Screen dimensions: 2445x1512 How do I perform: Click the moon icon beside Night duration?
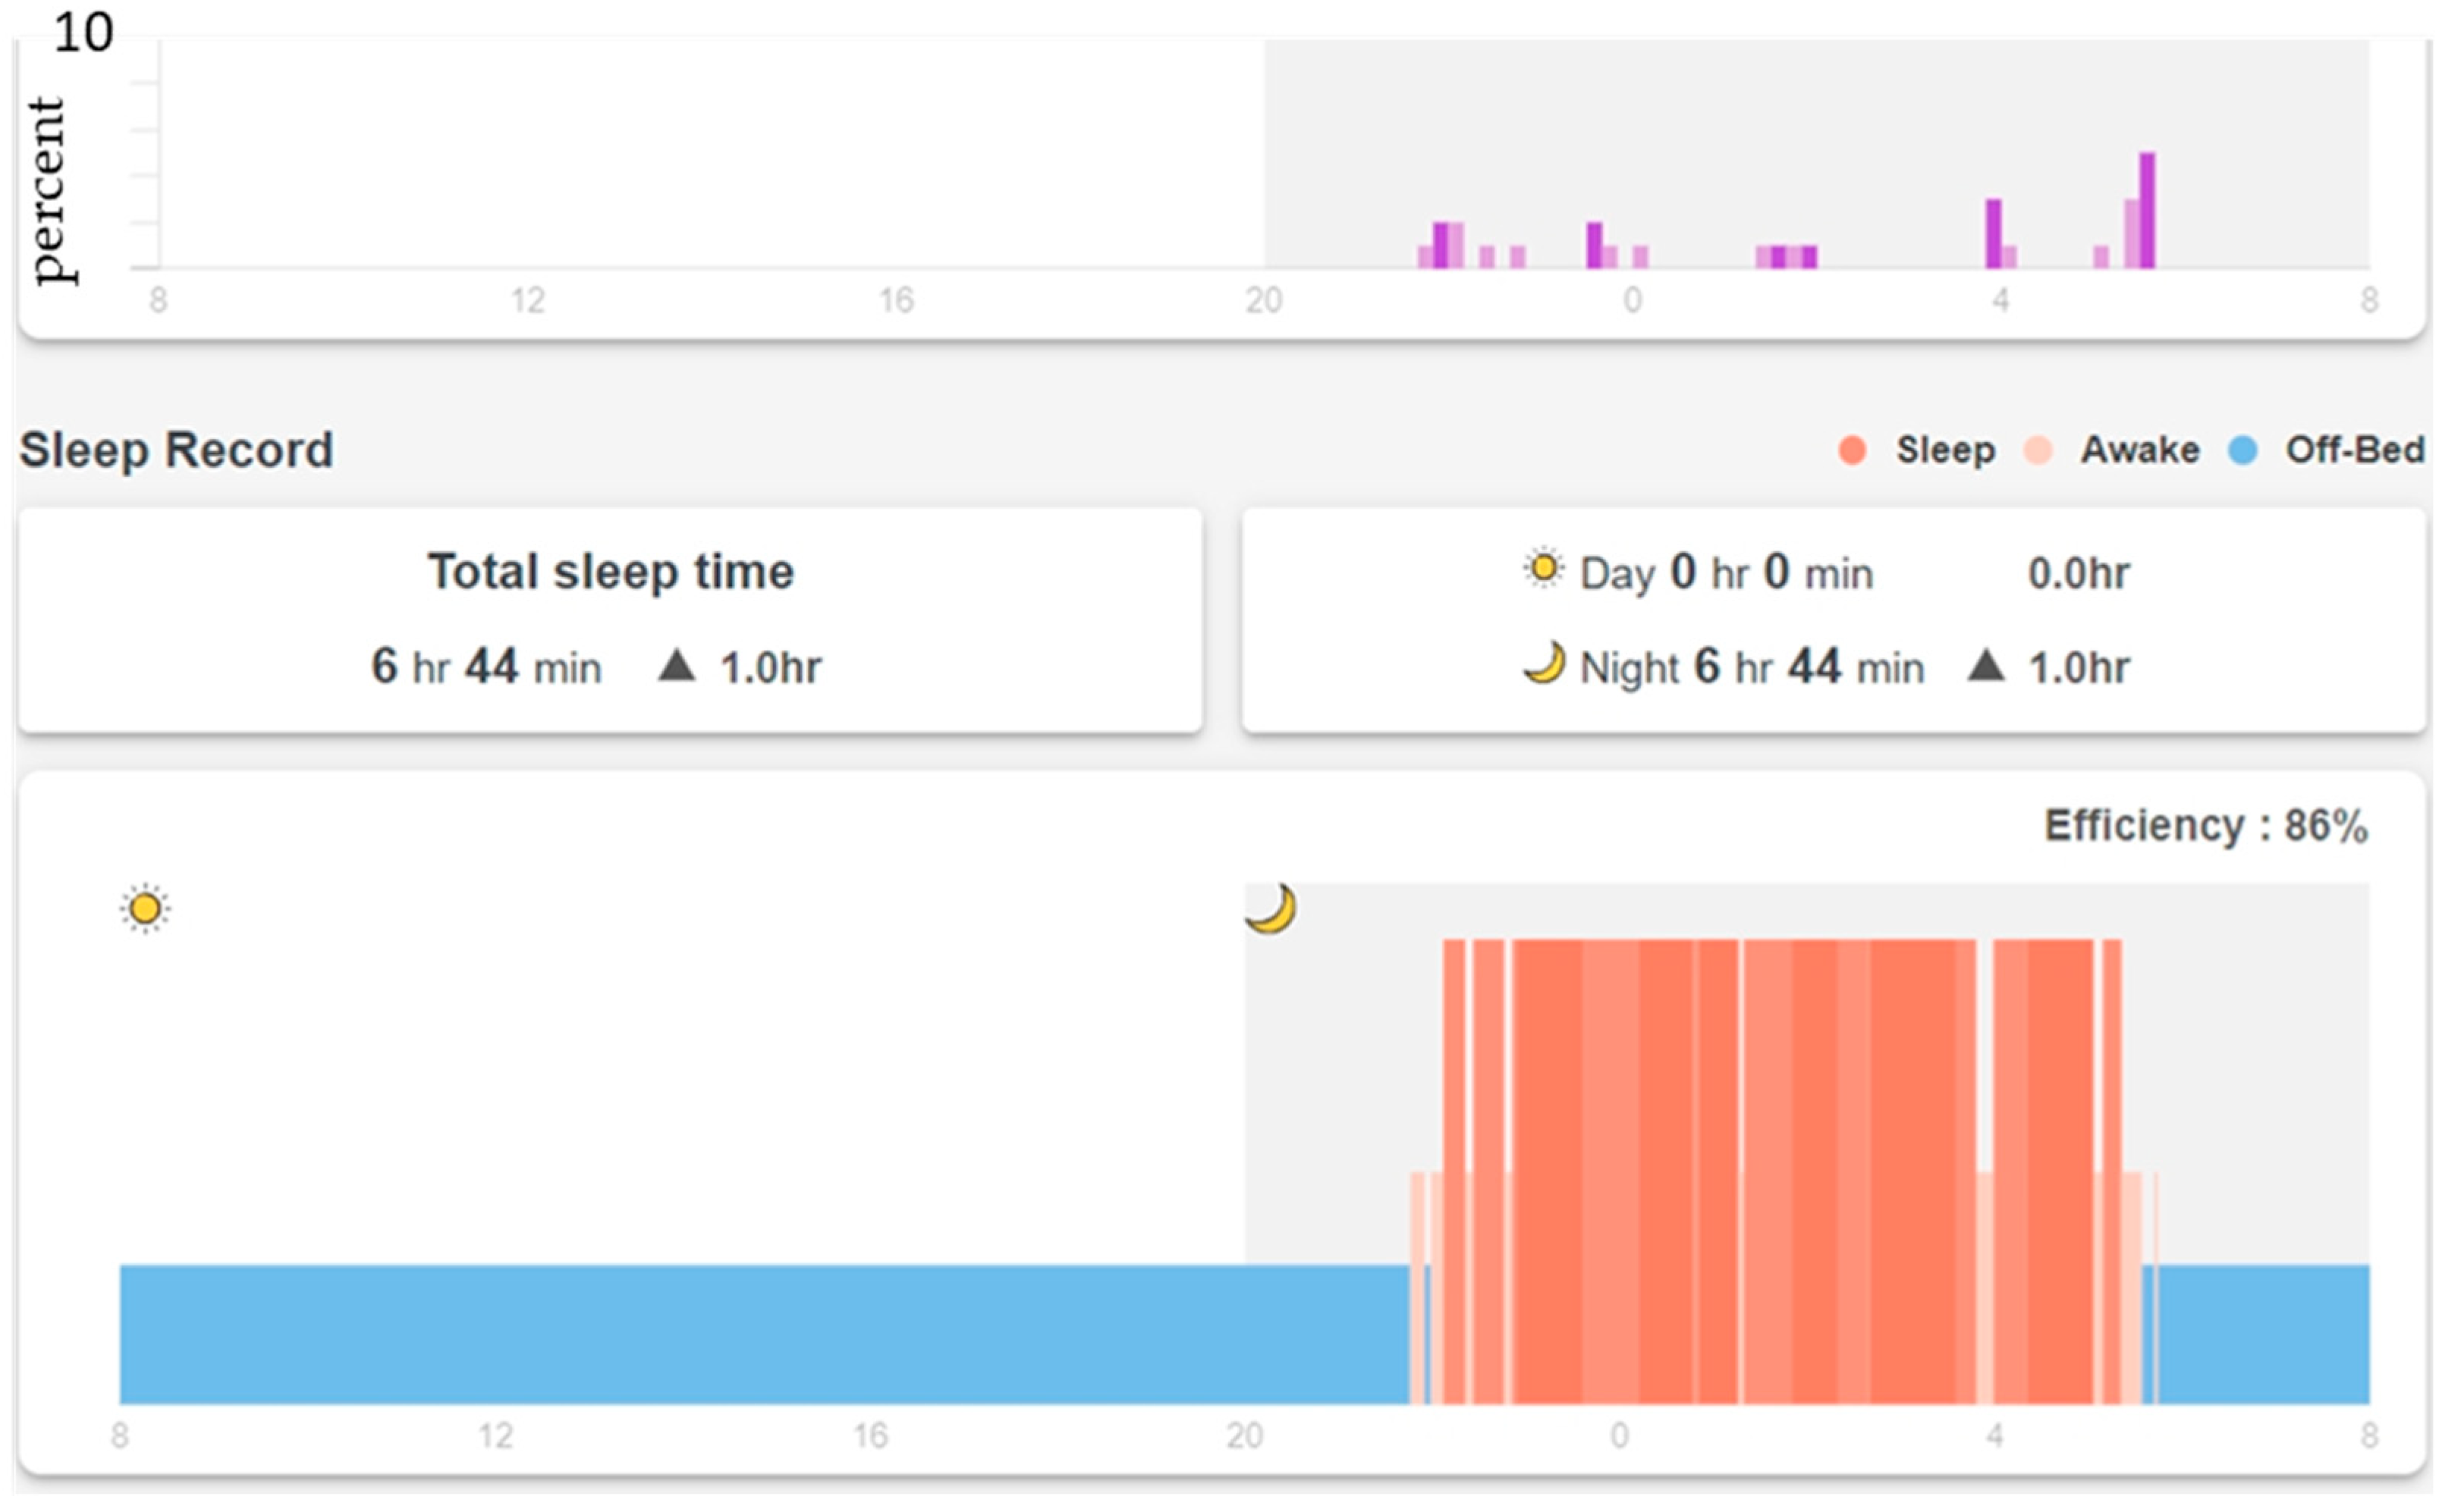[1545, 664]
